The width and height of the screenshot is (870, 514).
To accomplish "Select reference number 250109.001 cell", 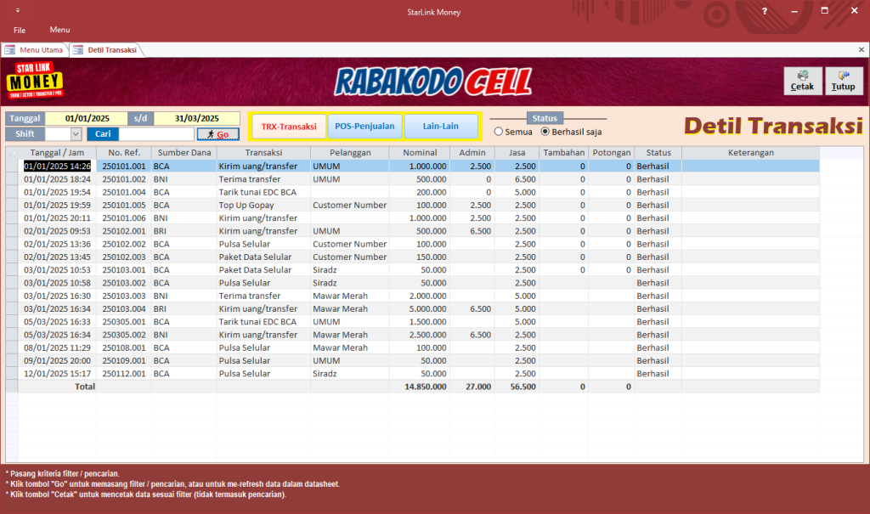I will pos(124,360).
